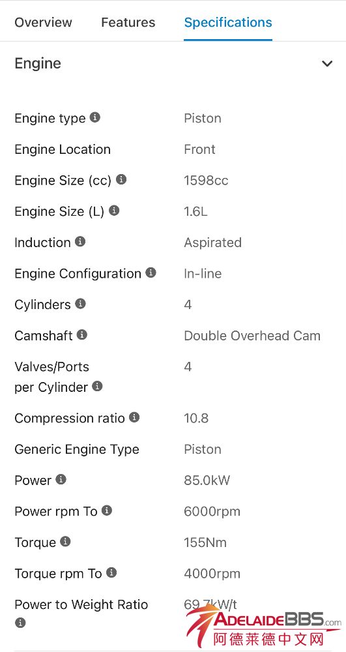This screenshot has height=652, width=346.
Task: Show Camshaft info icon details
Action: [x=82, y=334]
